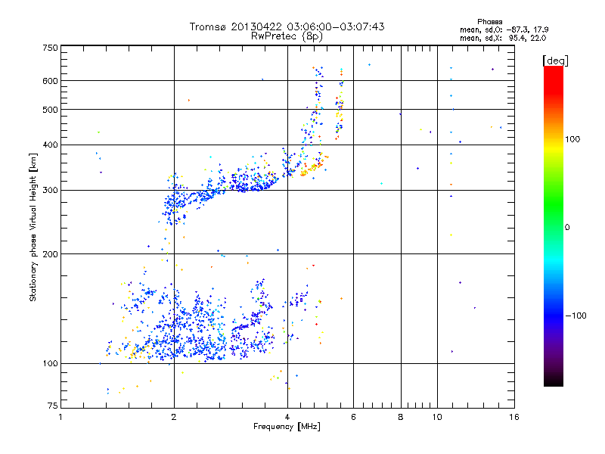Viewport: 605px width, 454px height.
Task: Click the x-axis label "2"
Action: [x=174, y=417]
